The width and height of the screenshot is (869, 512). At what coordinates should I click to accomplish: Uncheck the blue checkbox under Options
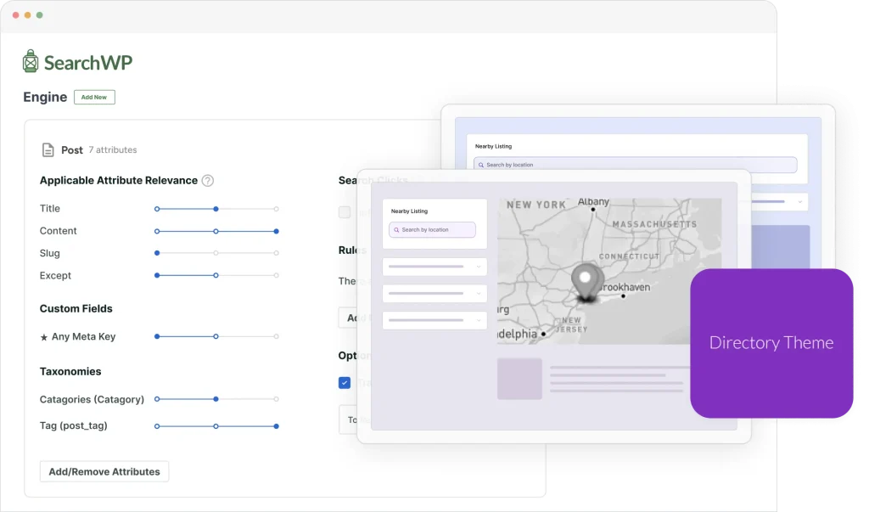345,383
